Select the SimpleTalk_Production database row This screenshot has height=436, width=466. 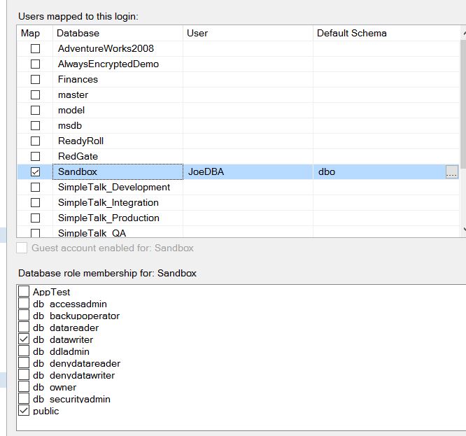pos(108,218)
